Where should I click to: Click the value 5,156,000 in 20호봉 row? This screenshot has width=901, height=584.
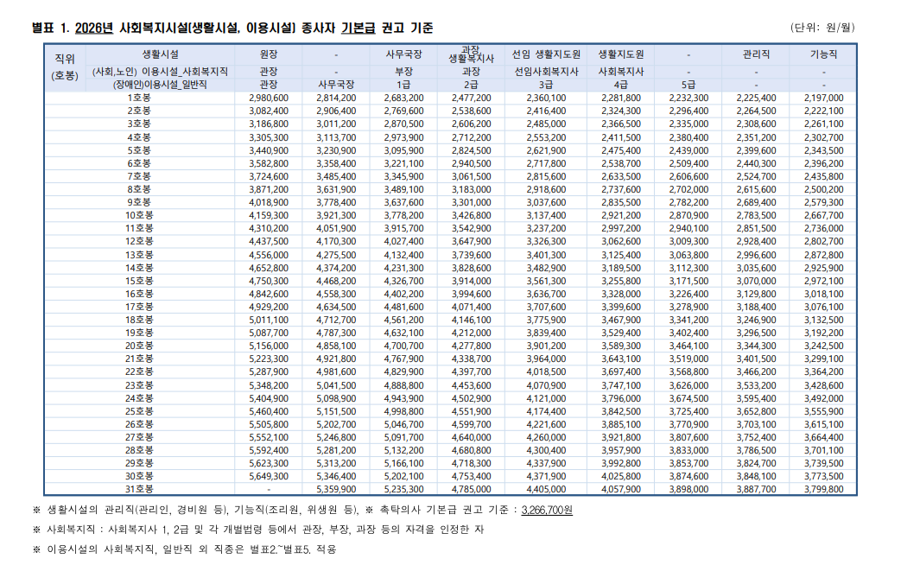click(x=269, y=346)
